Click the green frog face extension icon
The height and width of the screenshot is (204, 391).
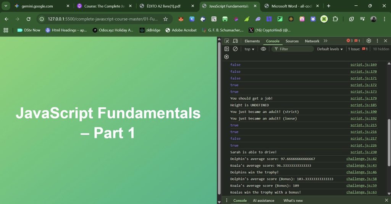225,19
